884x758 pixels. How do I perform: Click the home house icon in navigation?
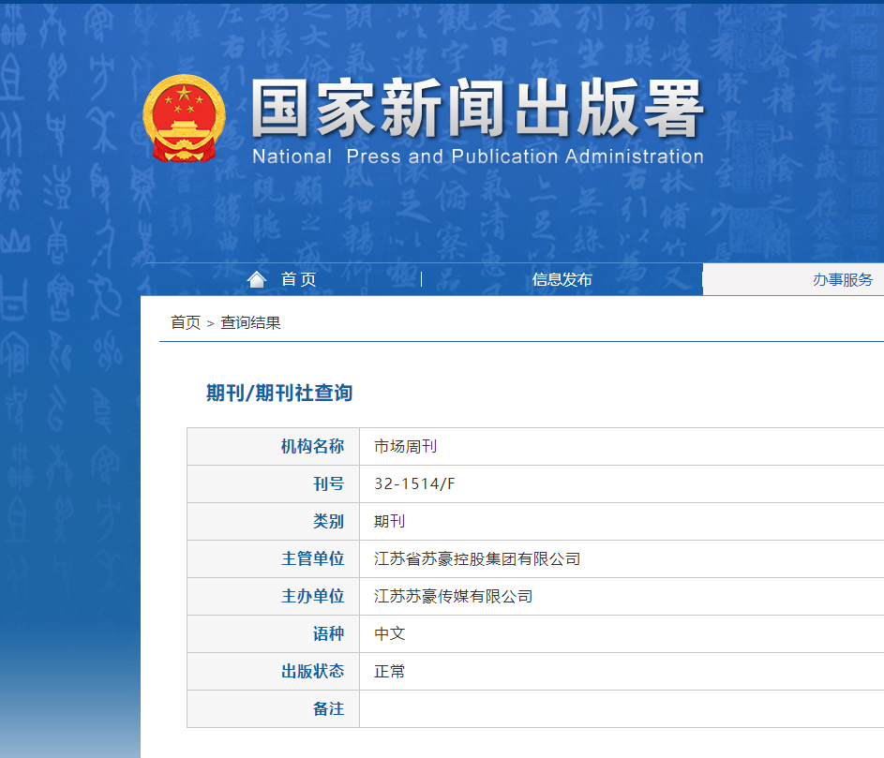coord(256,279)
